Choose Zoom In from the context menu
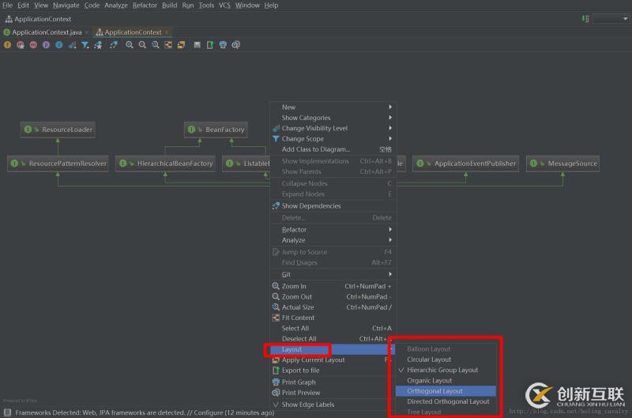Screen dimensions: 632x418 332,286
